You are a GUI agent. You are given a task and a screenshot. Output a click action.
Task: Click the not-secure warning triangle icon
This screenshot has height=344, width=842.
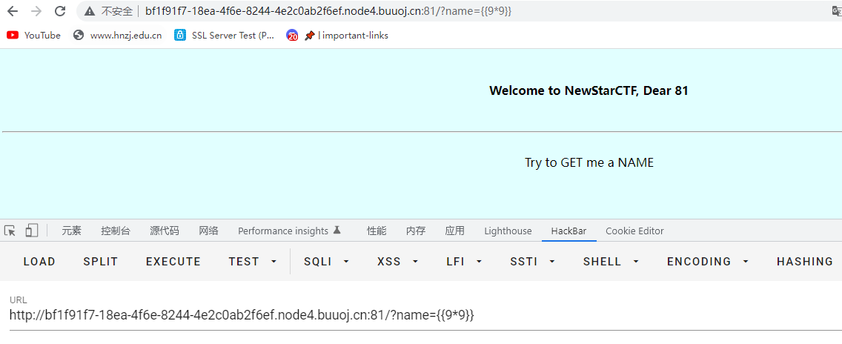tap(90, 11)
